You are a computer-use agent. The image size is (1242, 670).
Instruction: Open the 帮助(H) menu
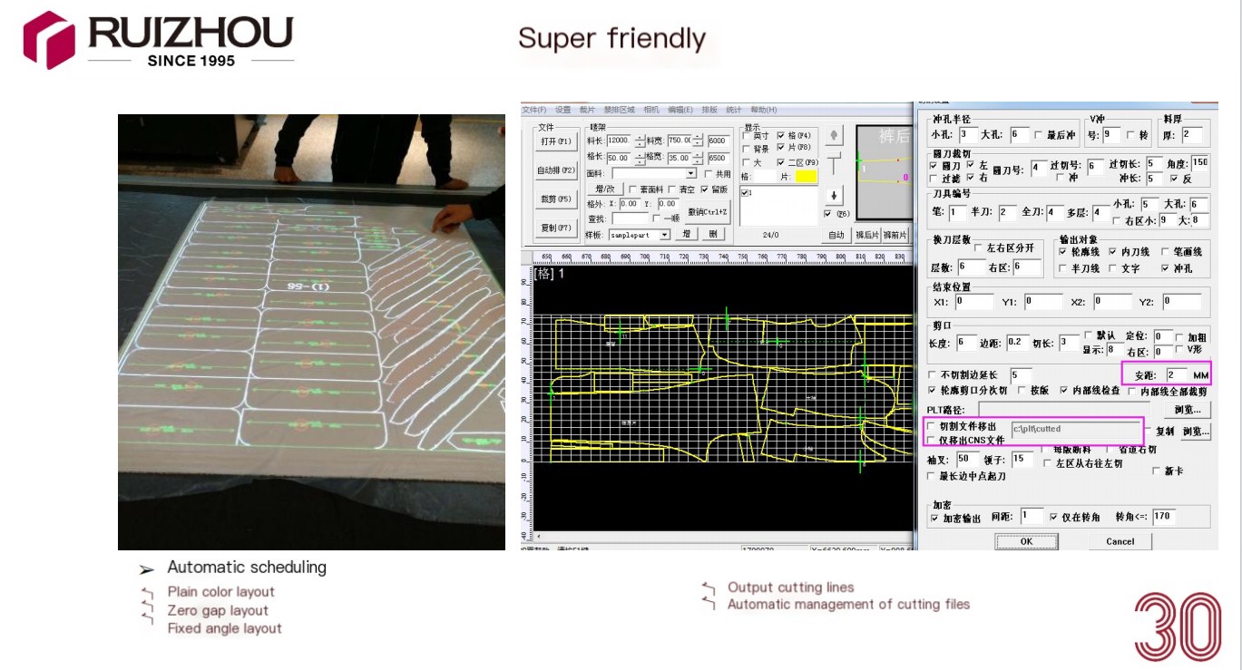[x=763, y=110]
